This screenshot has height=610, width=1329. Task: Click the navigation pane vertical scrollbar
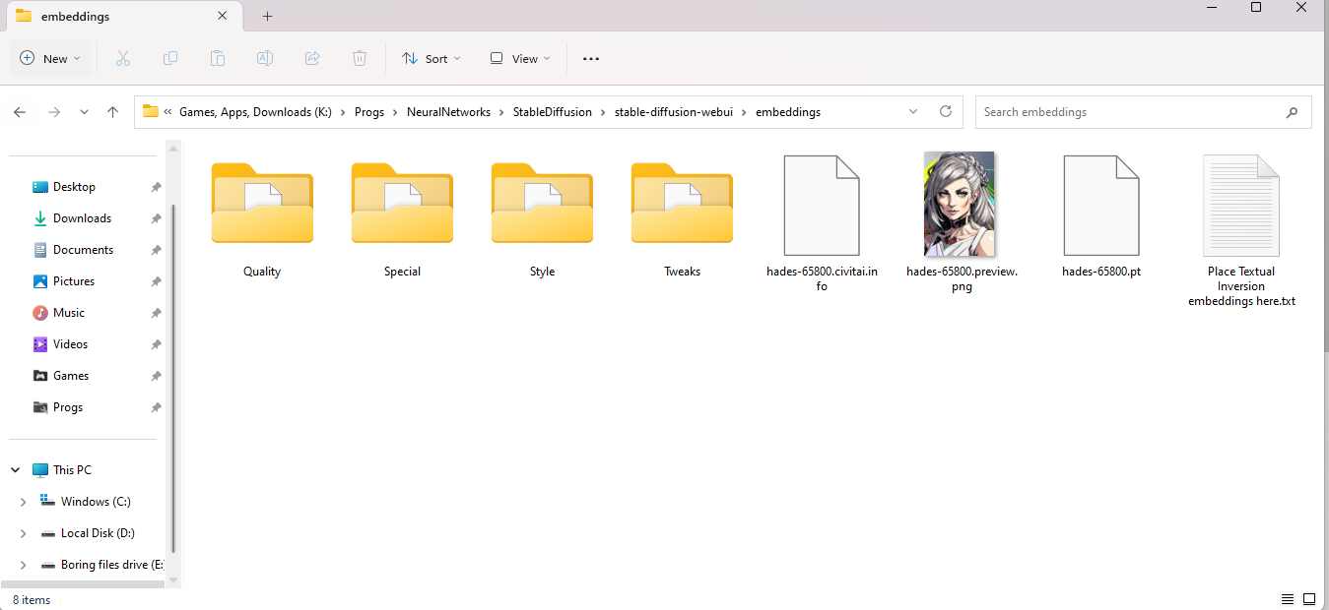click(173, 379)
